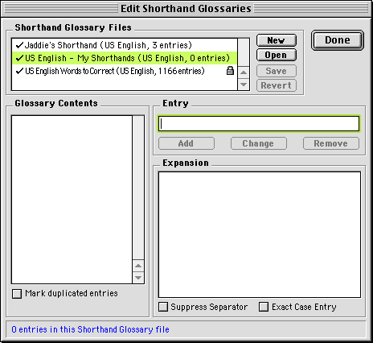The height and width of the screenshot is (343, 373).
Task: Click the lock icon on US English Words row
Action: click(x=230, y=71)
